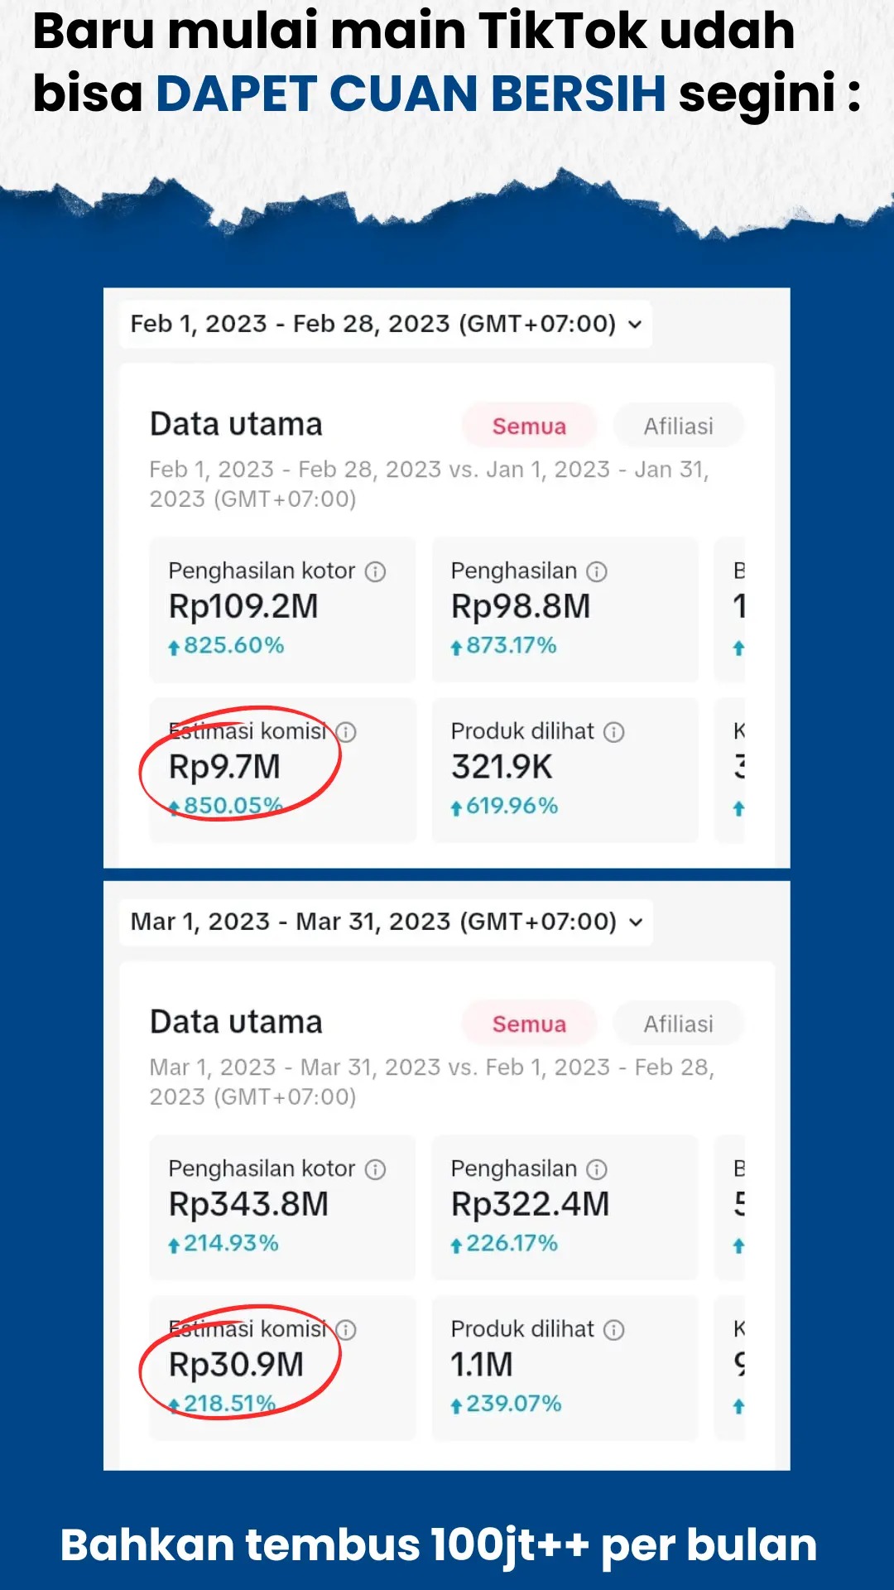
Task: Switch to Semua filter in March panel
Action: 529,1024
